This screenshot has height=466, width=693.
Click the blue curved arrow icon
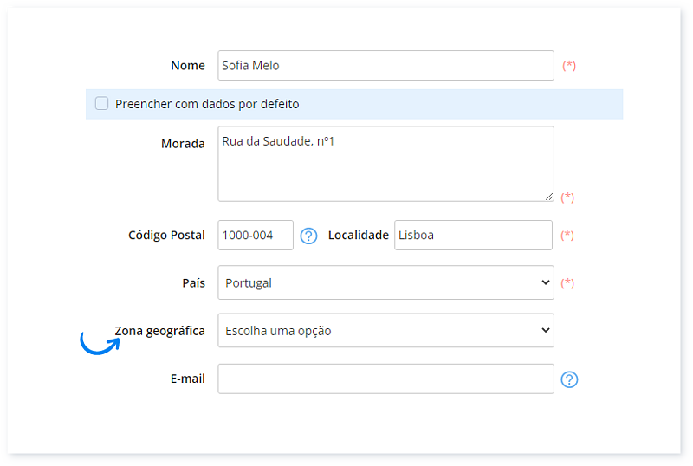[x=99, y=343]
